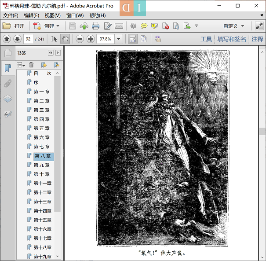Viewport: 266px width, 261px height.
Task: Open the 编辑(E) menu
Action: 31,15
